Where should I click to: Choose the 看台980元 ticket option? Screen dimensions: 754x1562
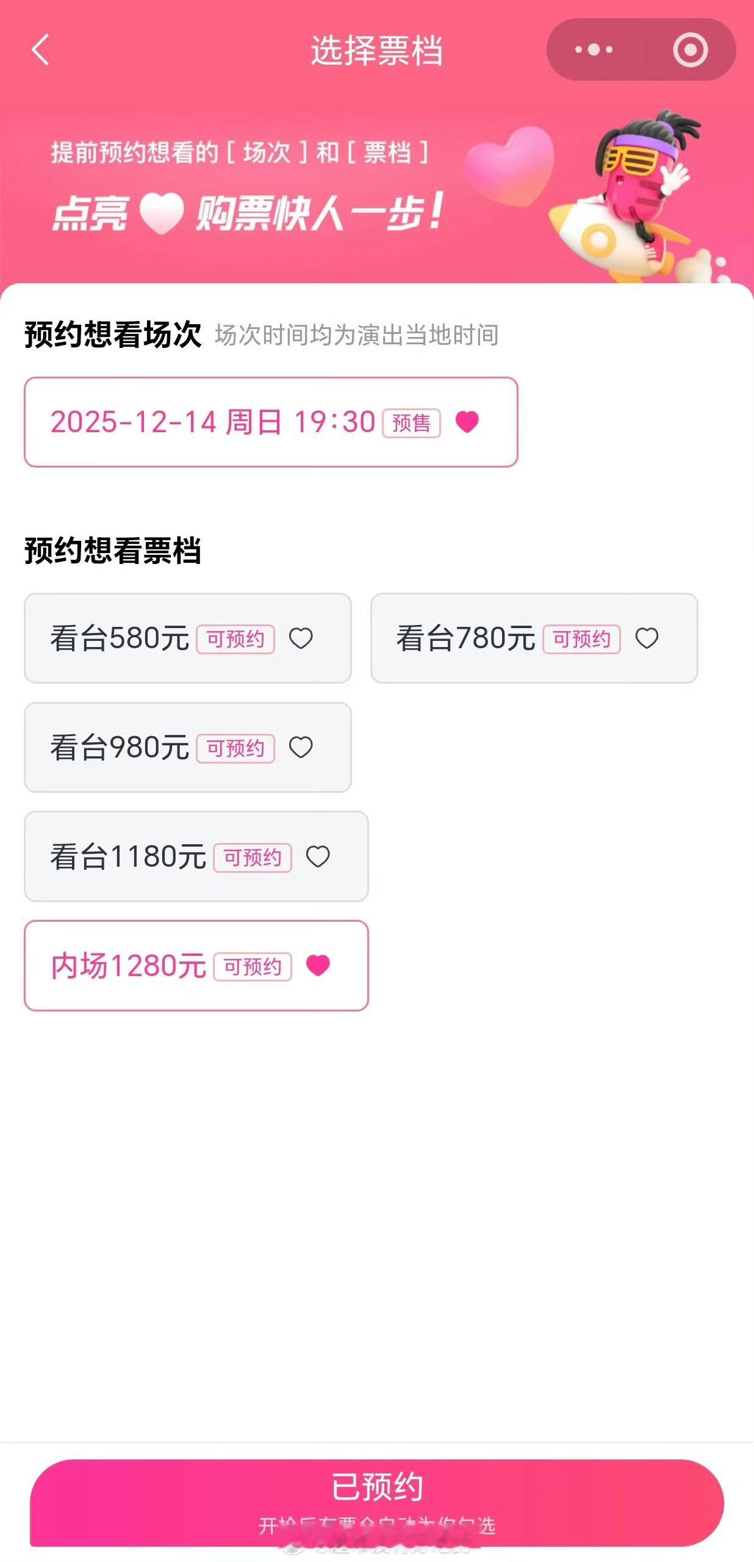pyautogui.click(x=188, y=748)
